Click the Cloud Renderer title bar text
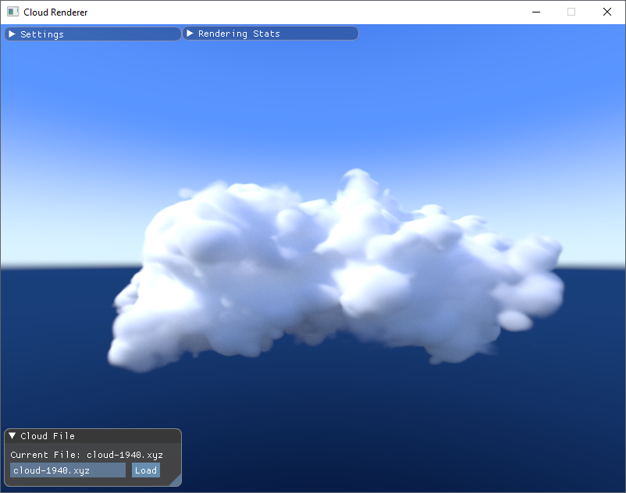This screenshot has height=493, width=626. click(55, 12)
